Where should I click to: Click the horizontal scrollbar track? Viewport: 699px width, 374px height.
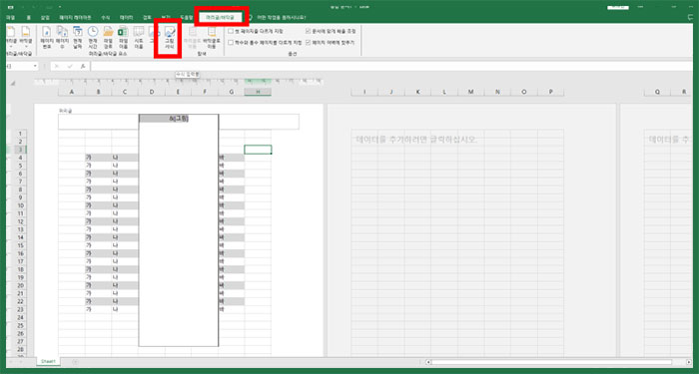pyautogui.click(x=559, y=362)
